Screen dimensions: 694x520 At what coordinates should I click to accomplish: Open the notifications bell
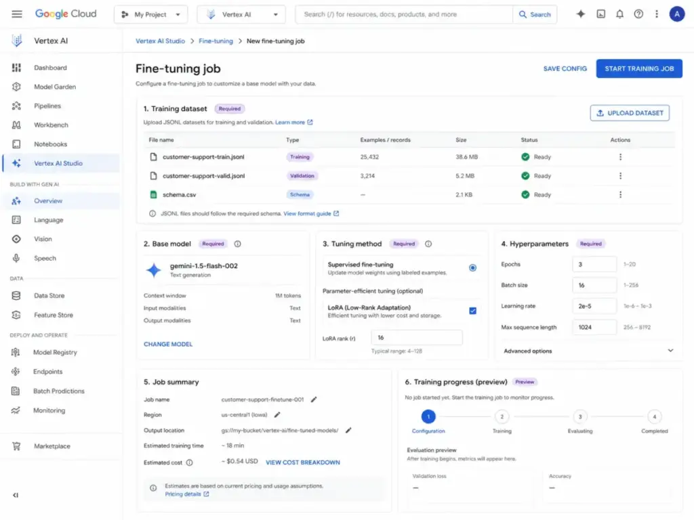pos(619,14)
